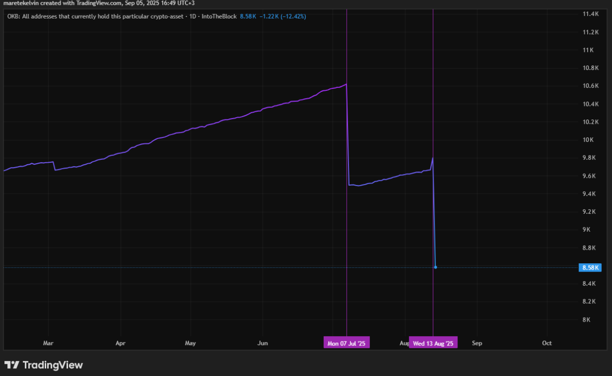Viewport: 612px width, 376px height.
Task: Click the Sep label on the time axis
Action: click(477, 343)
